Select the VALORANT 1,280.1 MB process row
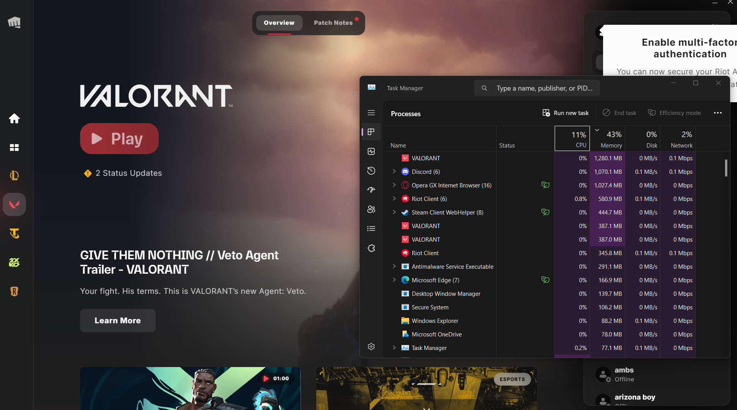This screenshot has width=737, height=410. [x=539, y=158]
